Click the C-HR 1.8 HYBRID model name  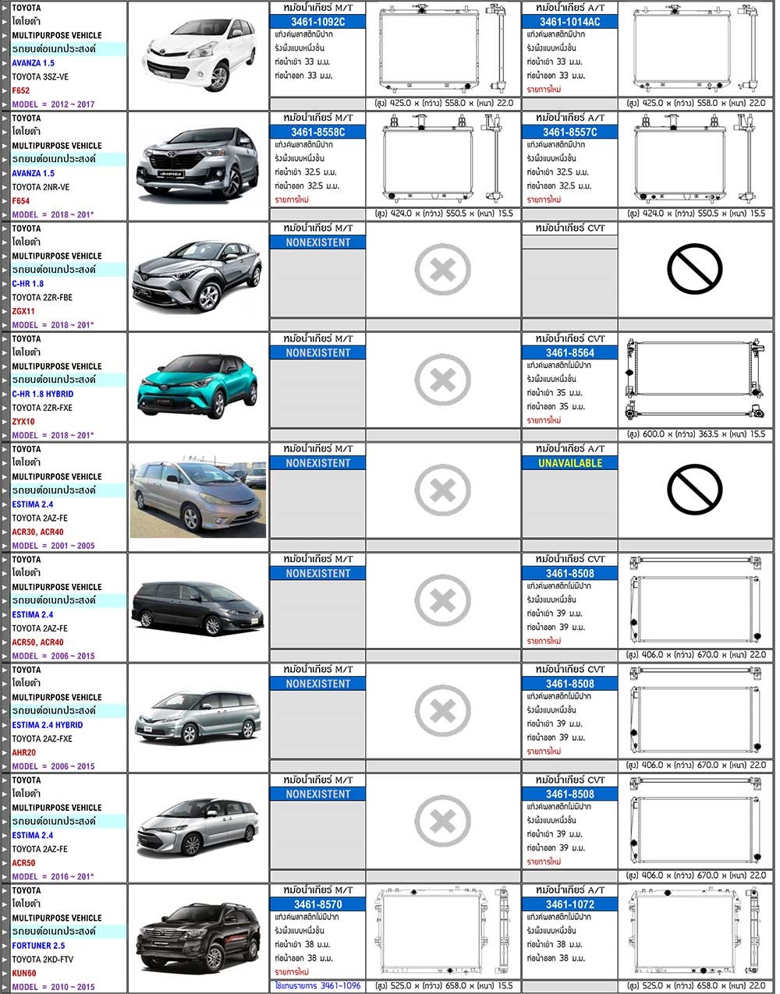tap(43, 394)
